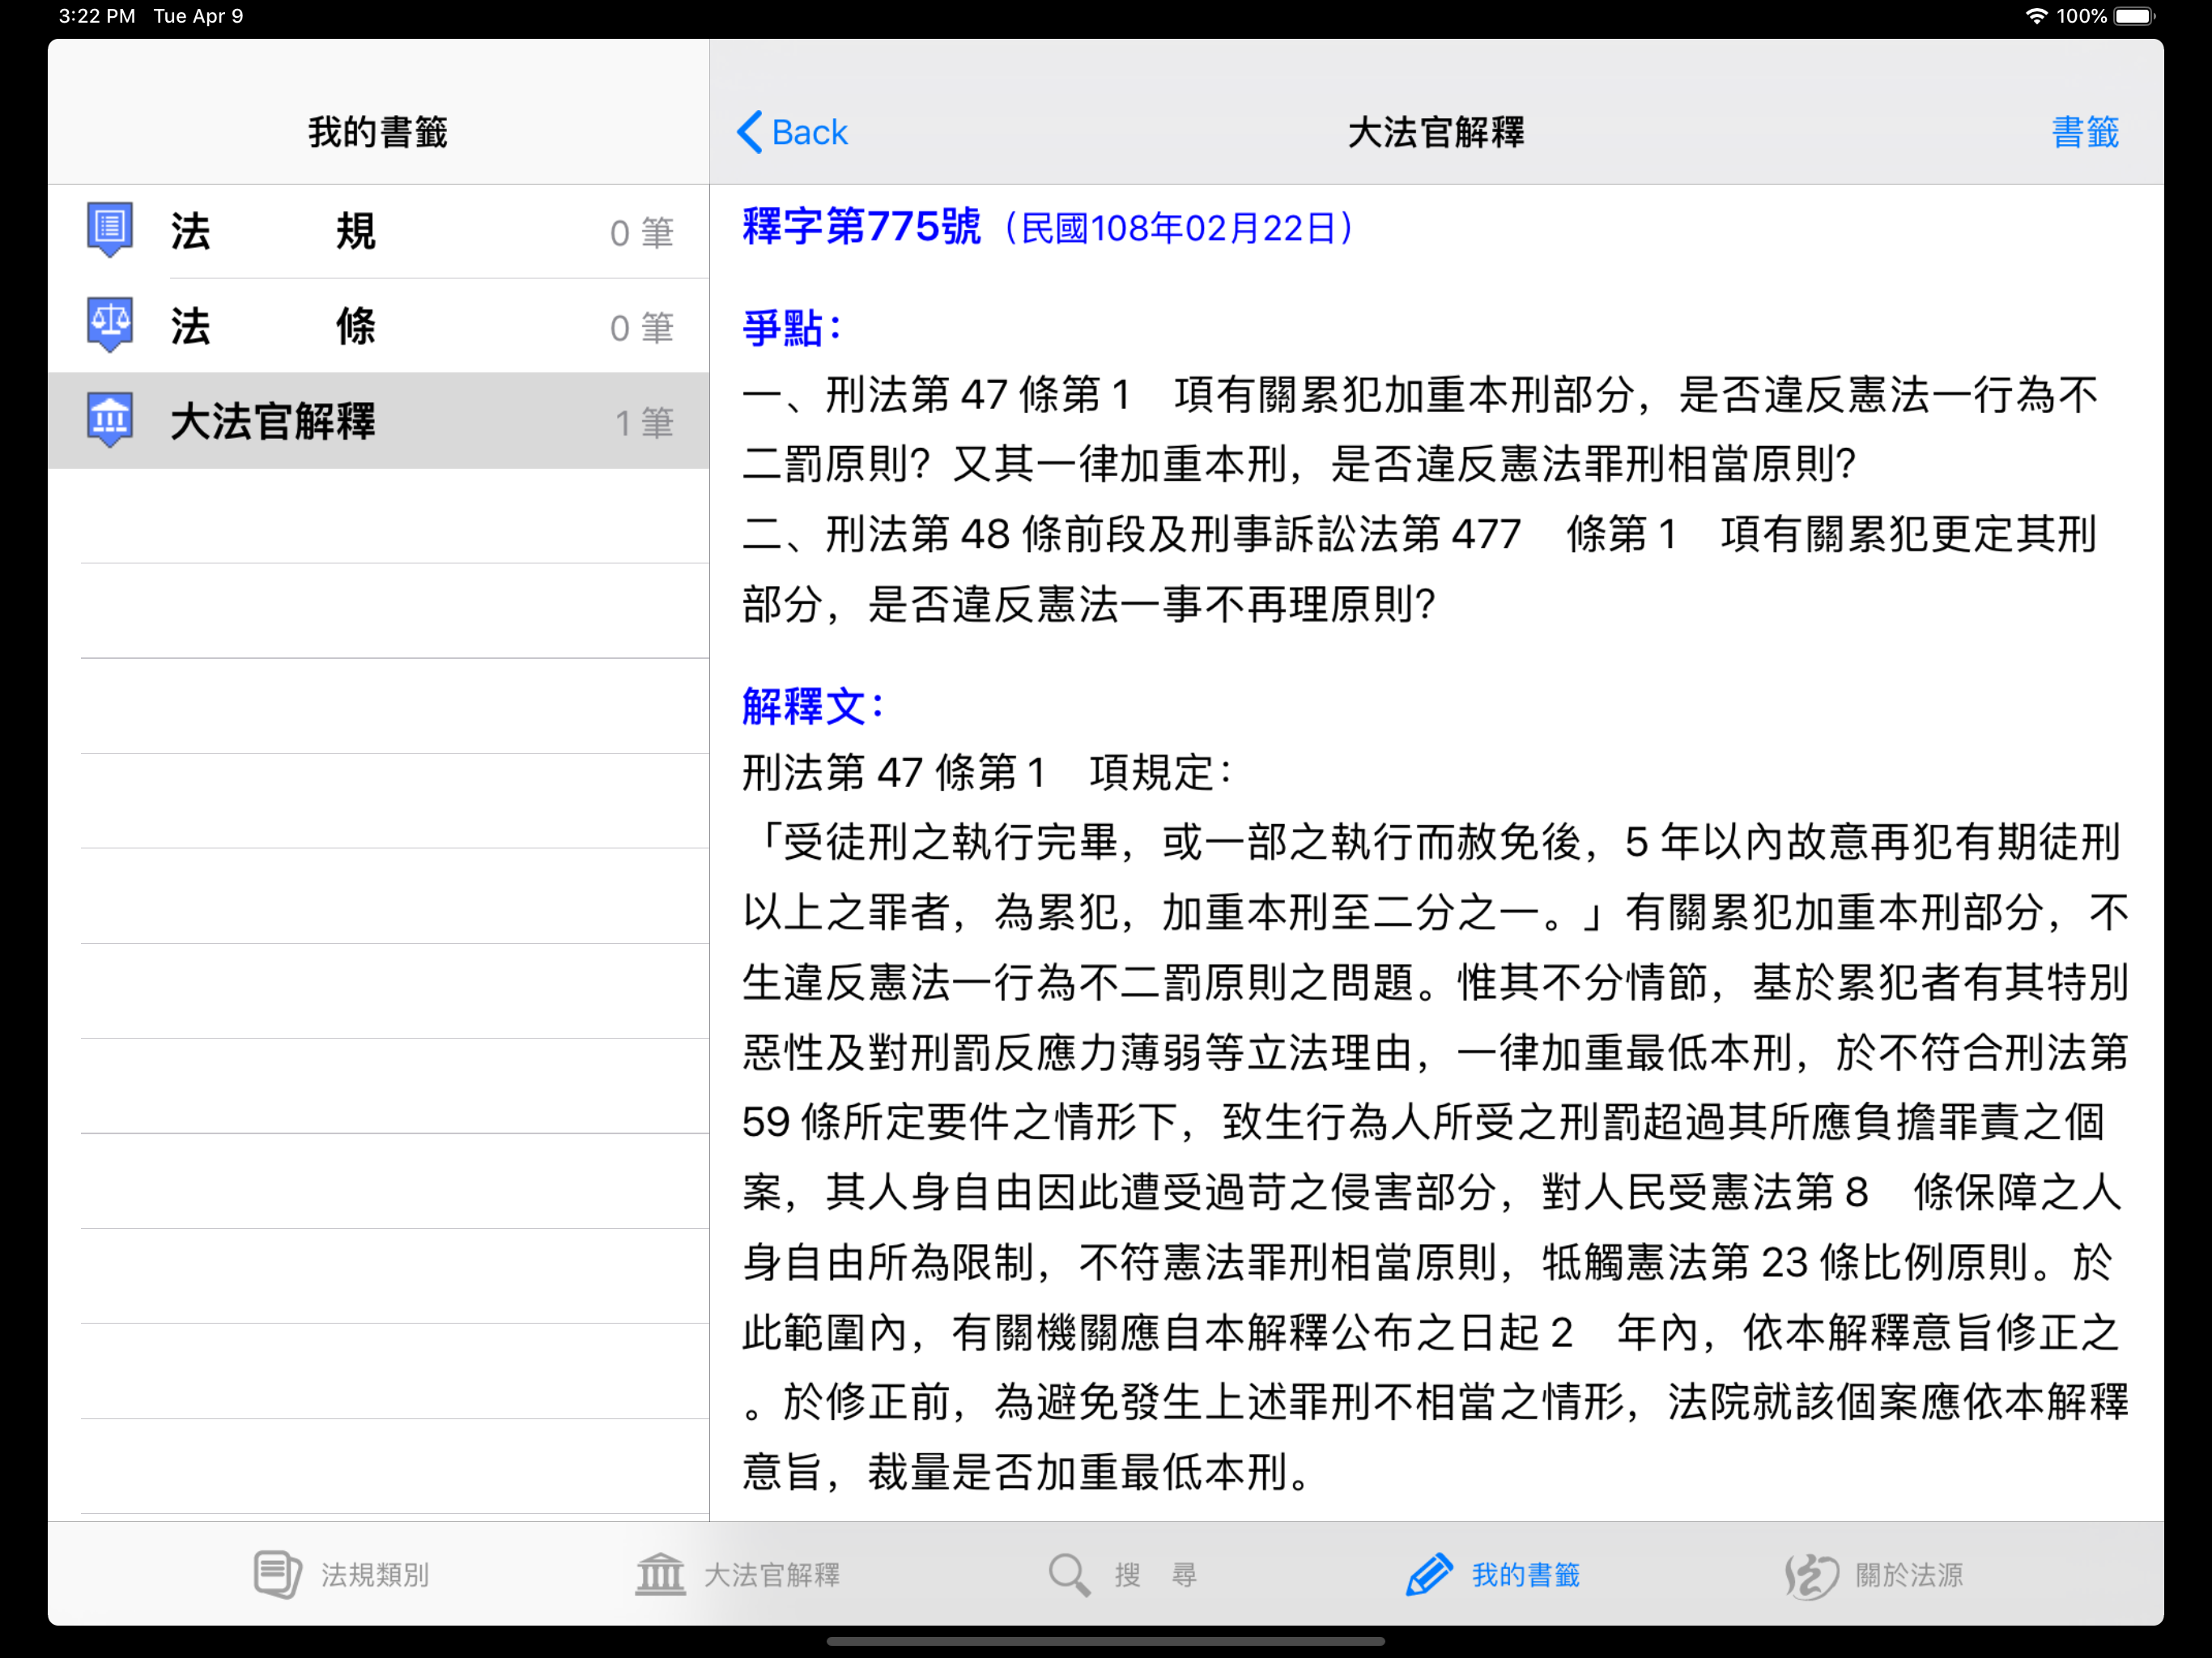This screenshot has width=2212, height=1658.
Task: Select the 大法官解釋 courthouse bookmark icon
Action: click(x=110, y=420)
